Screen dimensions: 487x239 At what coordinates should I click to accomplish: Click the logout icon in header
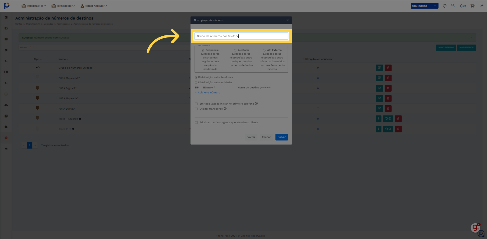pyautogui.click(x=481, y=5)
